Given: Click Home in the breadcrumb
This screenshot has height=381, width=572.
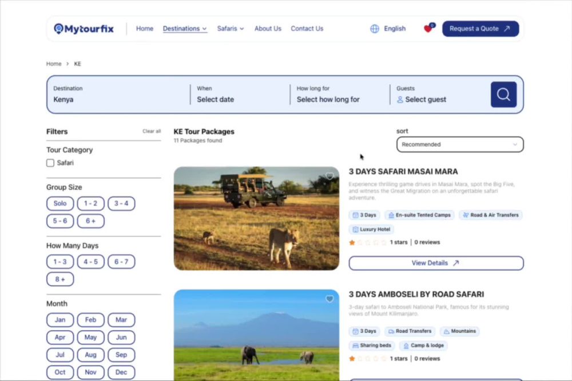Looking at the screenshot, I should point(54,64).
